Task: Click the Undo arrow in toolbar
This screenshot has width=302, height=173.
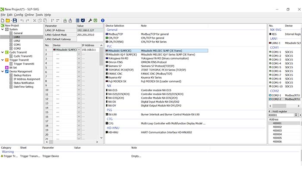Action: (x=22, y=20)
